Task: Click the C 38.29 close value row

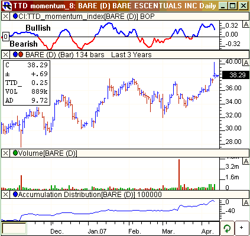Action: pos(27,65)
